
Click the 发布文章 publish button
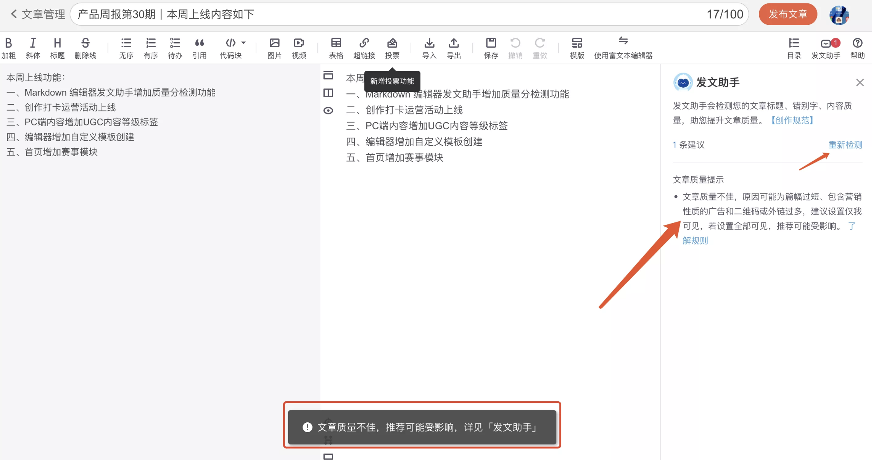coord(788,14)
